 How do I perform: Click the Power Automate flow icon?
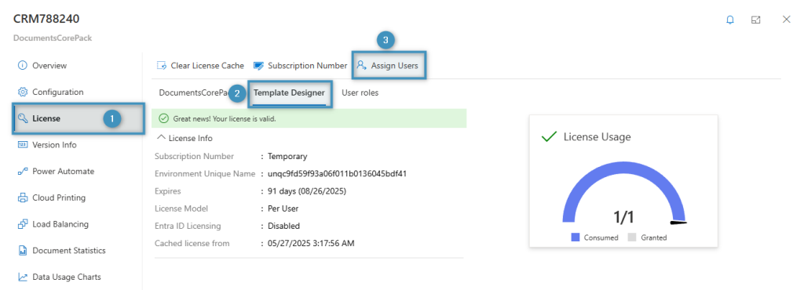point(22,172)
